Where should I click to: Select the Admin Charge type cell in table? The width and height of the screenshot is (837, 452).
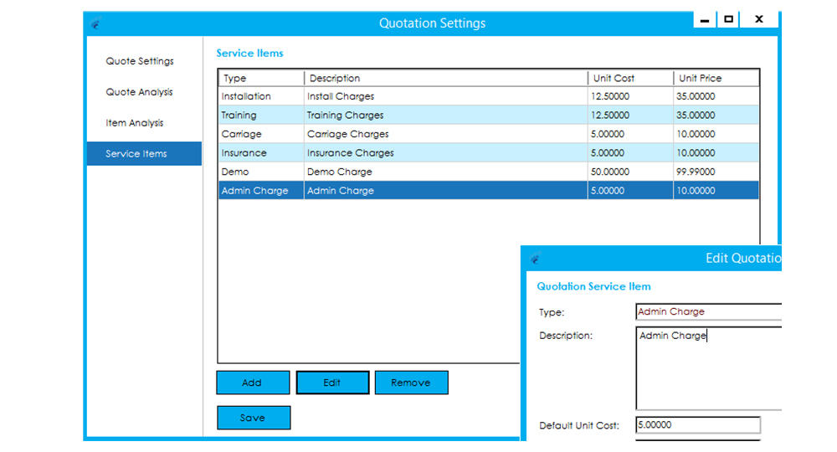pos(261,191)
